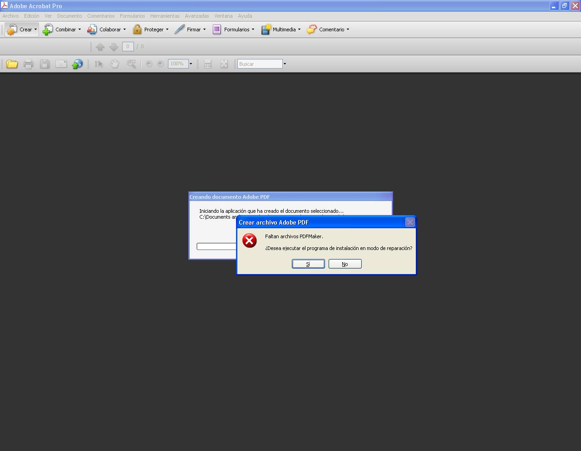Image resolution: width=581 pixels, height=451 pixels.
Task: Expand the Multimedia dropdown arrow
Action: point(299,29)
